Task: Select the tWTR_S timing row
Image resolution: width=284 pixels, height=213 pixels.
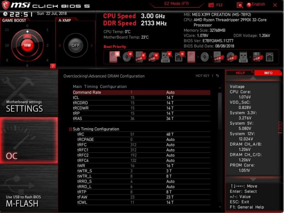Action: point(144,171)
